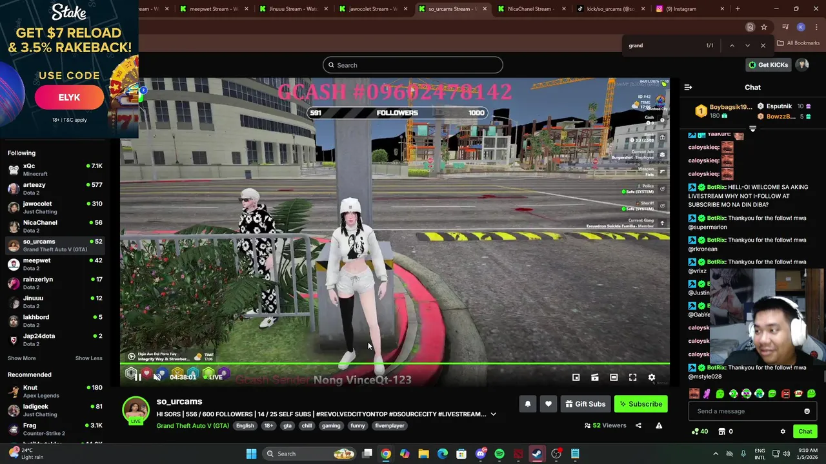This screenshot has height=464, width=826.
Task: Click Gift Subs button
Action: (x=585, y=404)
